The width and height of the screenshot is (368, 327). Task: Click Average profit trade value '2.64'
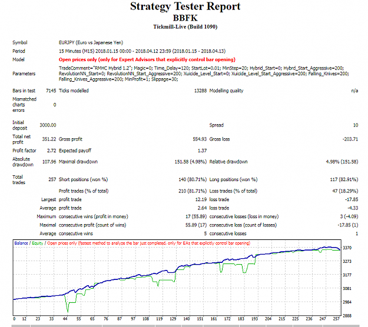(x=202, y=208)
